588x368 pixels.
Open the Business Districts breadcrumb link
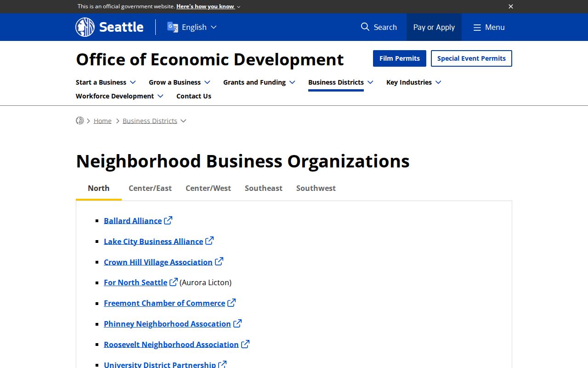[150, 121]
